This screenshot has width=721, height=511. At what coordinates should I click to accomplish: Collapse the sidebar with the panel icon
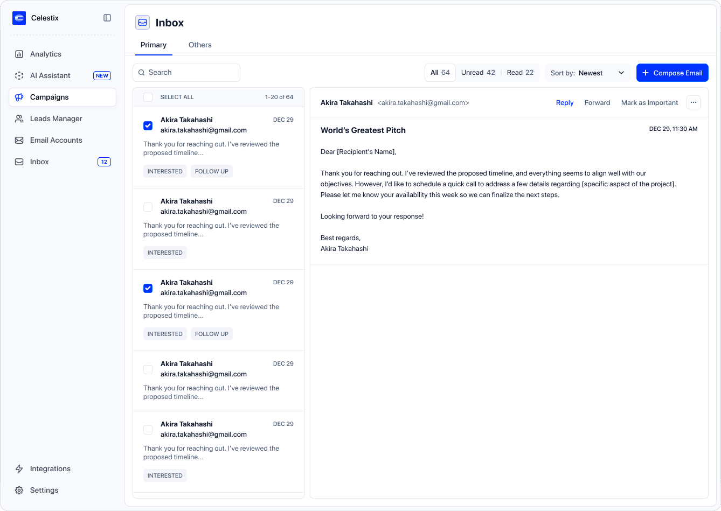tap(107, 18)
